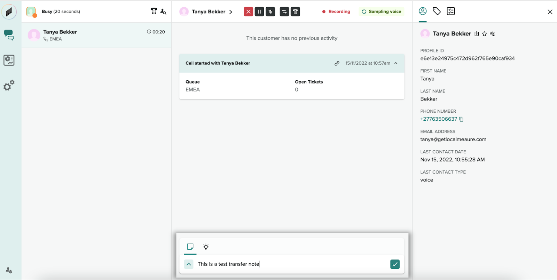Switch to the Tasks checklist tab

click(x=451, y=11)
